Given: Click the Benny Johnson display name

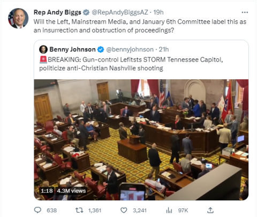Looking at the screenshot, I should [72, 49].
